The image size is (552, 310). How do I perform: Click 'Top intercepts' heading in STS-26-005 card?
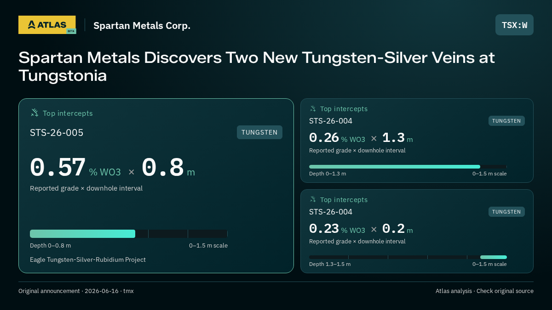point(68,113)
